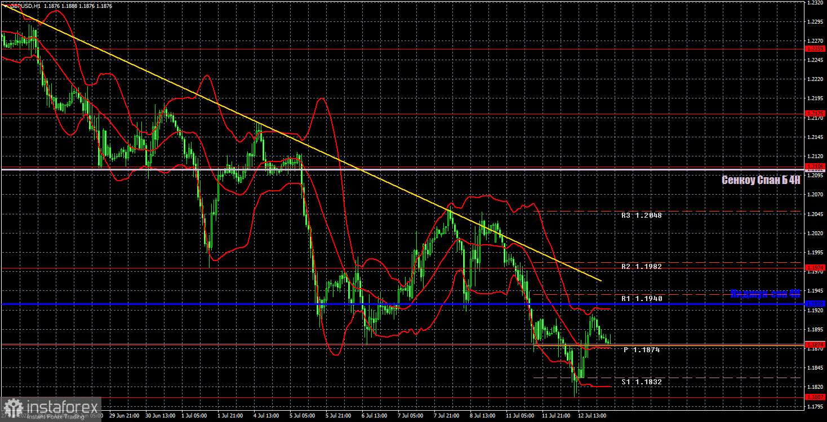The image size is (827, 422).
Task: Click the 1.1795 price axis value
Action: (x=815, y=406)
